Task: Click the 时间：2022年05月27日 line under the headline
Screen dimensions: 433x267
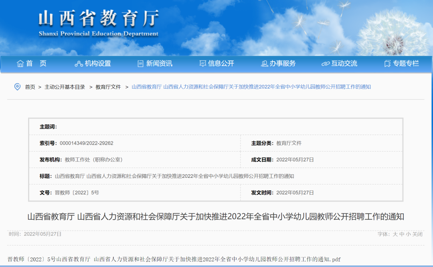Action: (35, 234)
